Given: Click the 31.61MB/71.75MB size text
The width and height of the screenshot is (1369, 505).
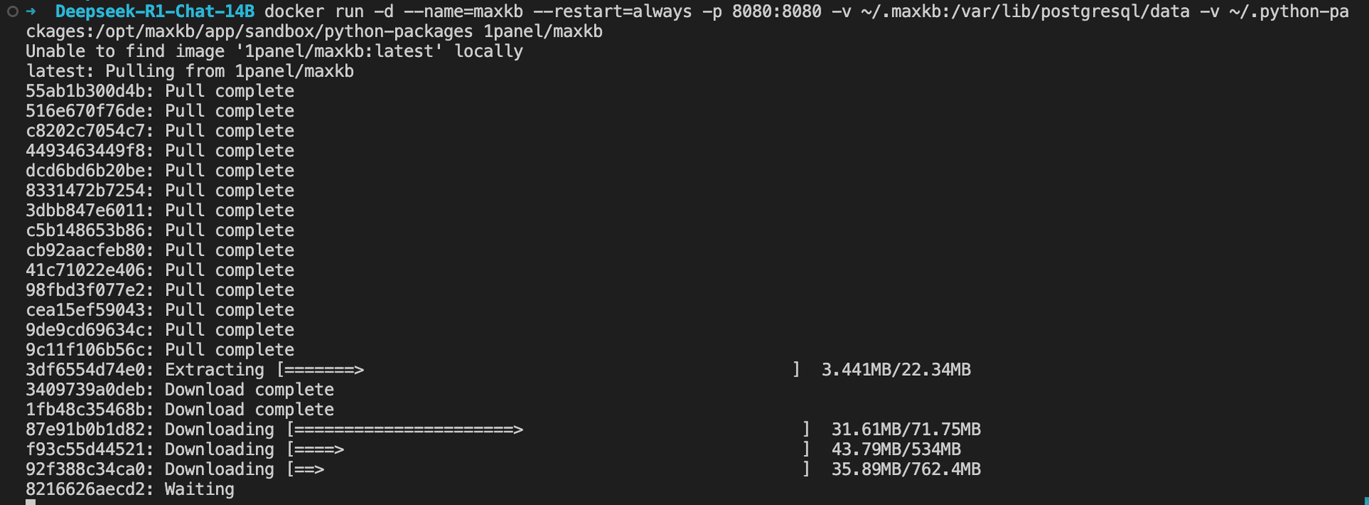Looking at the screenshot, I should (x=906, y=429).
